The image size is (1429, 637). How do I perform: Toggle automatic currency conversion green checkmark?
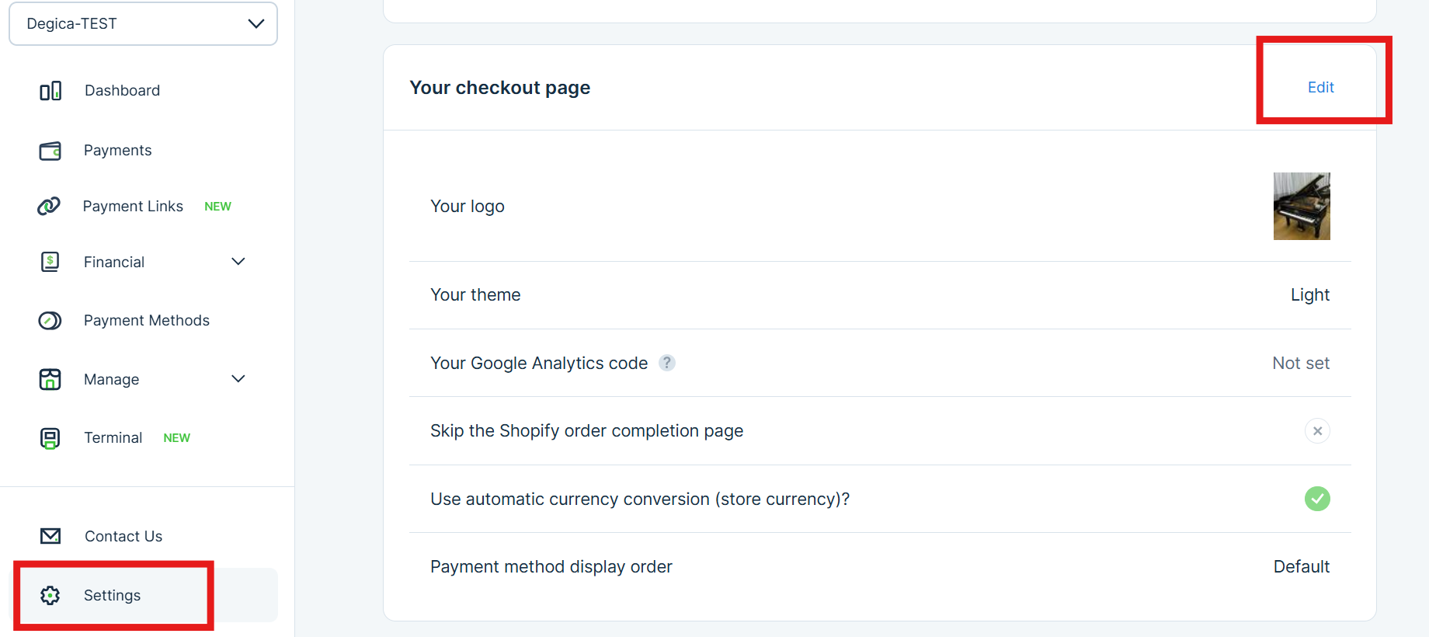pyautogui.click(x=1317, y=499)
